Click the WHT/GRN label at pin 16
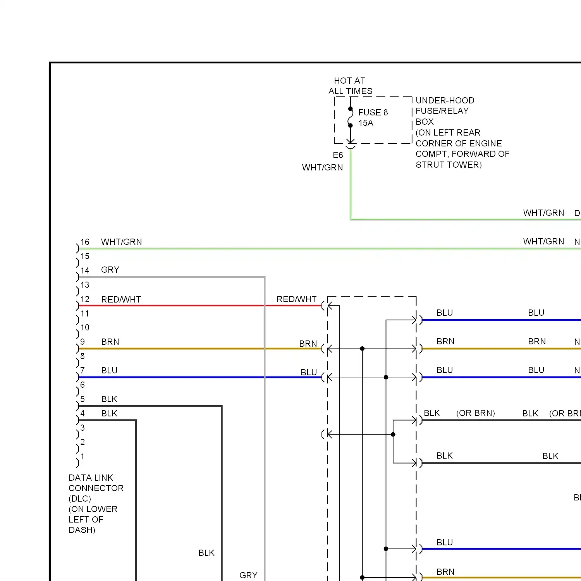 click(x=121, y=242)
